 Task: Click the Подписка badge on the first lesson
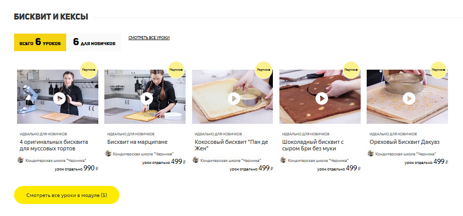click(89, 70)
